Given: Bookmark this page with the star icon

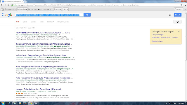Looking at the screenshot, I should [x=181, y=5].
